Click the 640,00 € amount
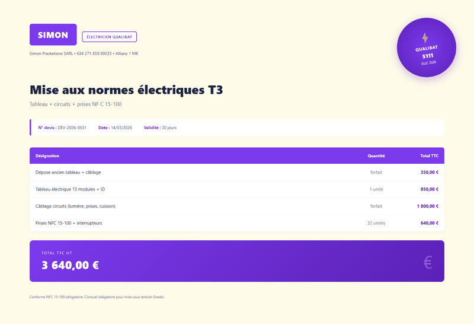The height and width of the screenshot is (324, 474). click(x=430, y=223)
